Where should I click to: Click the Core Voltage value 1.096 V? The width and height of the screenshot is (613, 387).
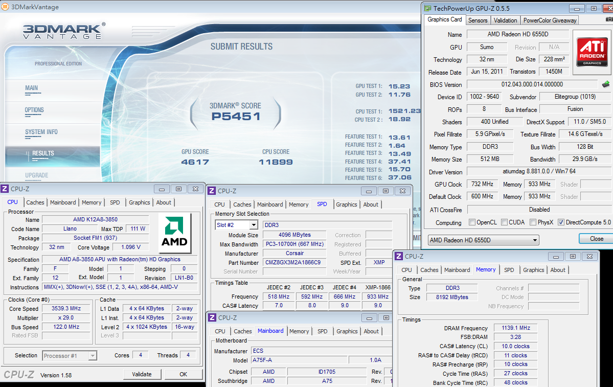[130, 247]
